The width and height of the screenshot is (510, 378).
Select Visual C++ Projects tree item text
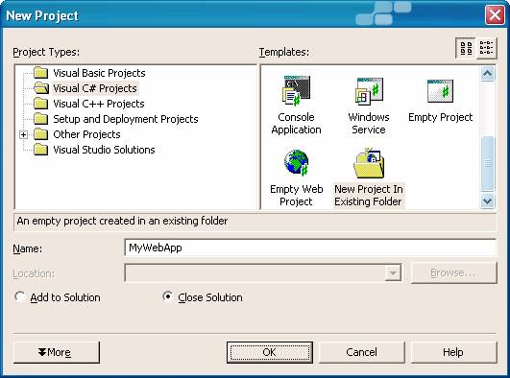(x=99, y=104)
